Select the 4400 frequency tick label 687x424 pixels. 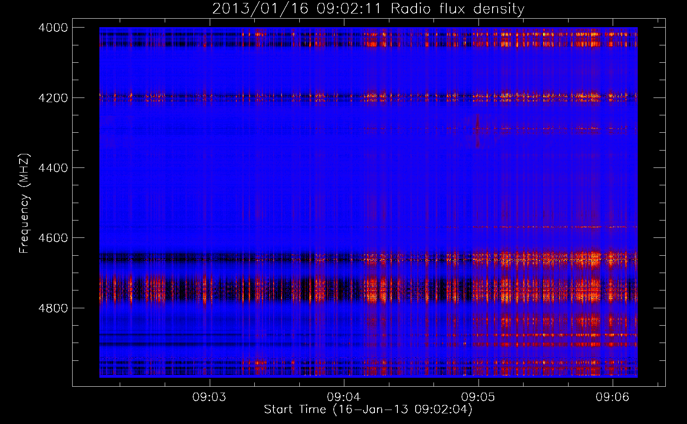tap(53, 168)
